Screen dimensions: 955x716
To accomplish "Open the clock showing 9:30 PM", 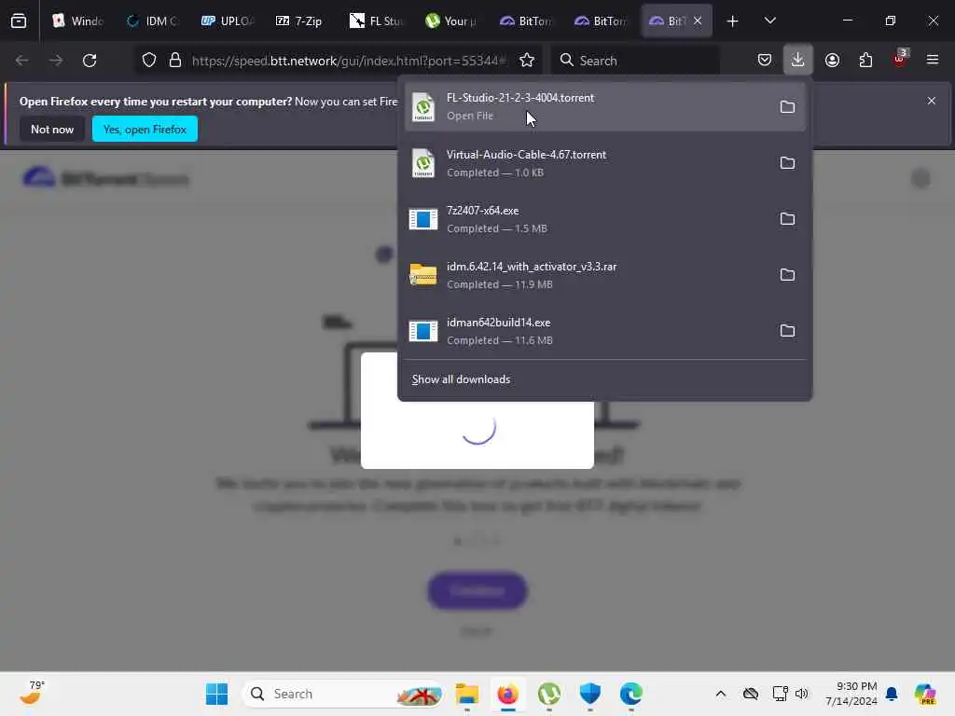I will click(x=851, y=694).
